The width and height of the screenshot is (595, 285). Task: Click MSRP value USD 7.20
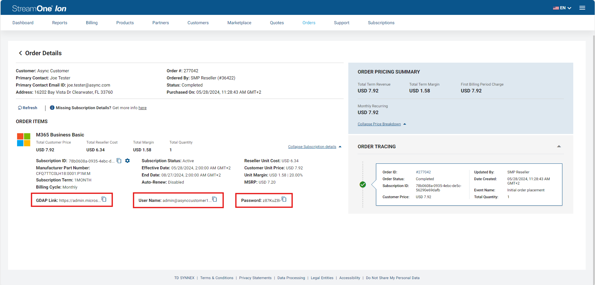[x=267, y=182]
